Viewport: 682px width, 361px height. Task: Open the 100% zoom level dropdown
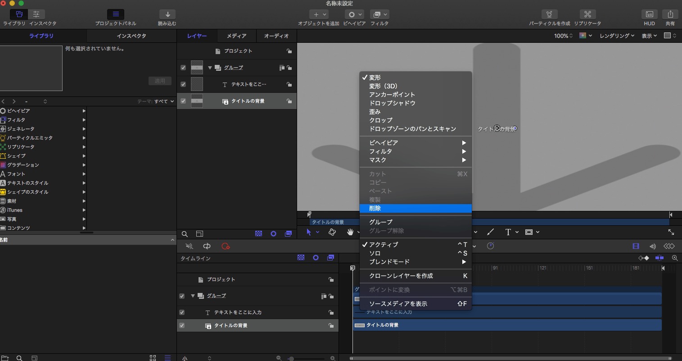pos(562,36)
